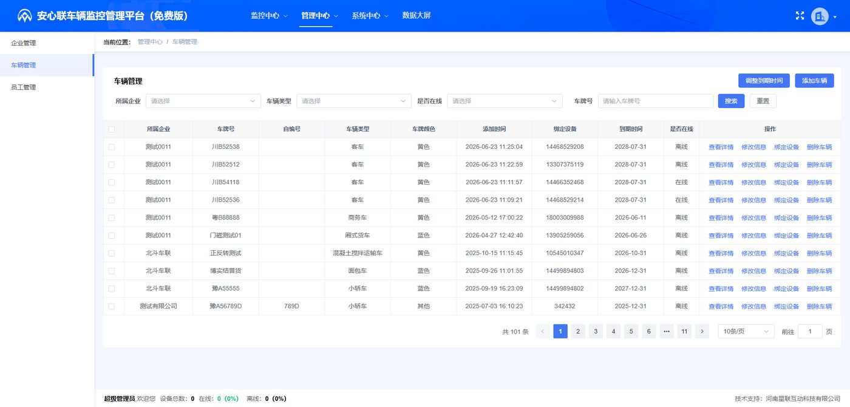The image size is (850, 407).
Task: Click the 测试有限公司 company cell
Action: [x=158, y=306]
